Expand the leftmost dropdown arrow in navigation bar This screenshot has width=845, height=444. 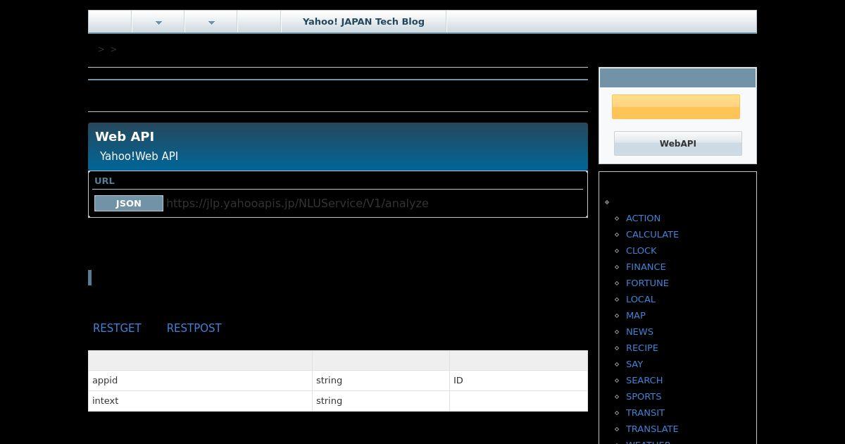158,22
